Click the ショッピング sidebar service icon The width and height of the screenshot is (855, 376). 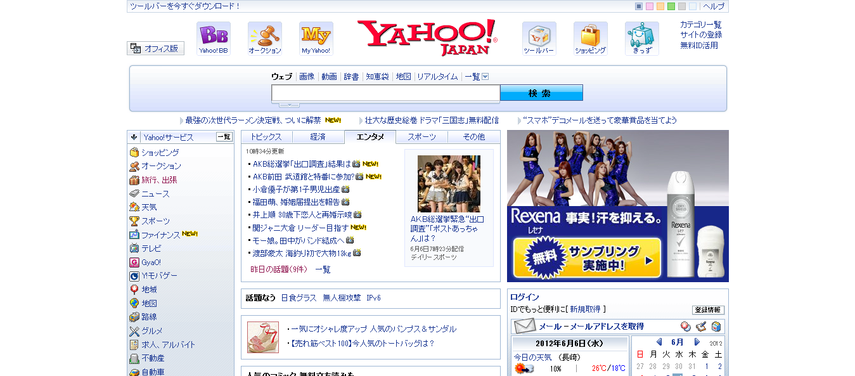click(x=134, y=152)
